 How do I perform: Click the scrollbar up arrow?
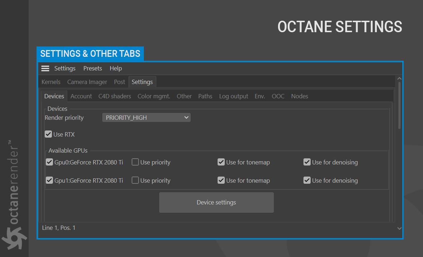(x=399, y=79)
